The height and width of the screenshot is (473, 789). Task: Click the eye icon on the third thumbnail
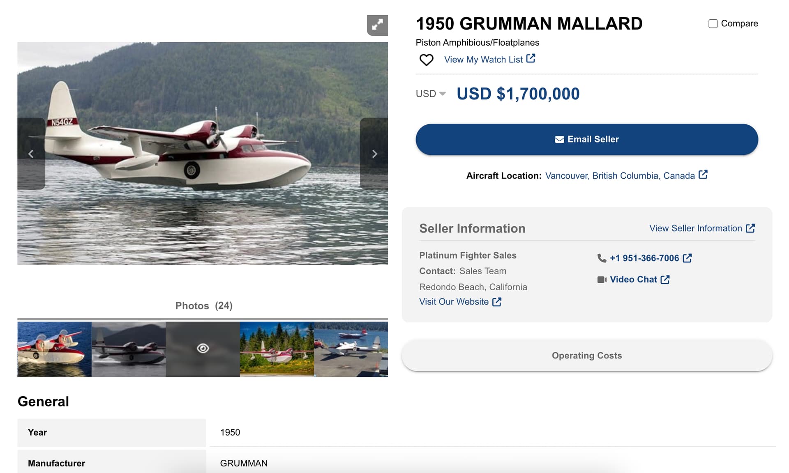(203, 349)
